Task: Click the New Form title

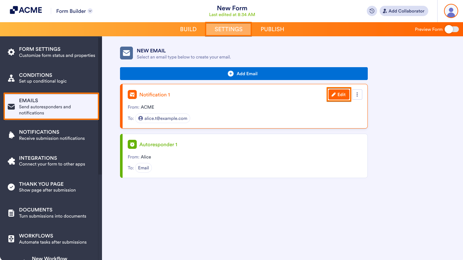Action: (232, 8)
